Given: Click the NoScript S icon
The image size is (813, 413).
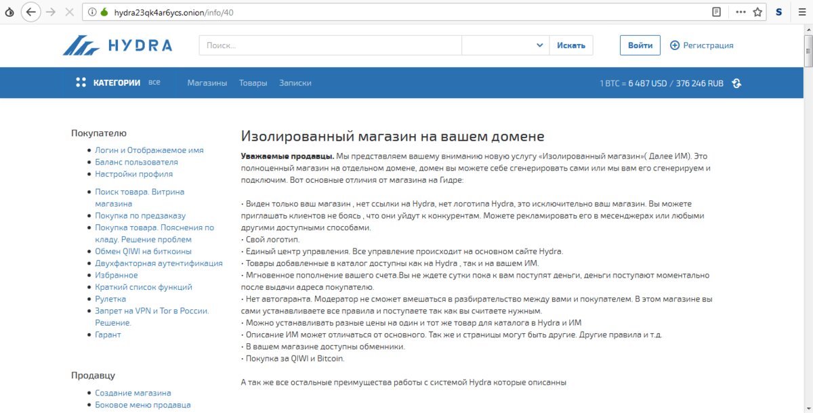Looking at the screenshot, I should pyautogui.click(x=779, y=12).
